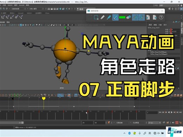Viewport: 183px width, 137px height.
Task: Switch to the XGen shelf tab
Action: pos(47,13)
